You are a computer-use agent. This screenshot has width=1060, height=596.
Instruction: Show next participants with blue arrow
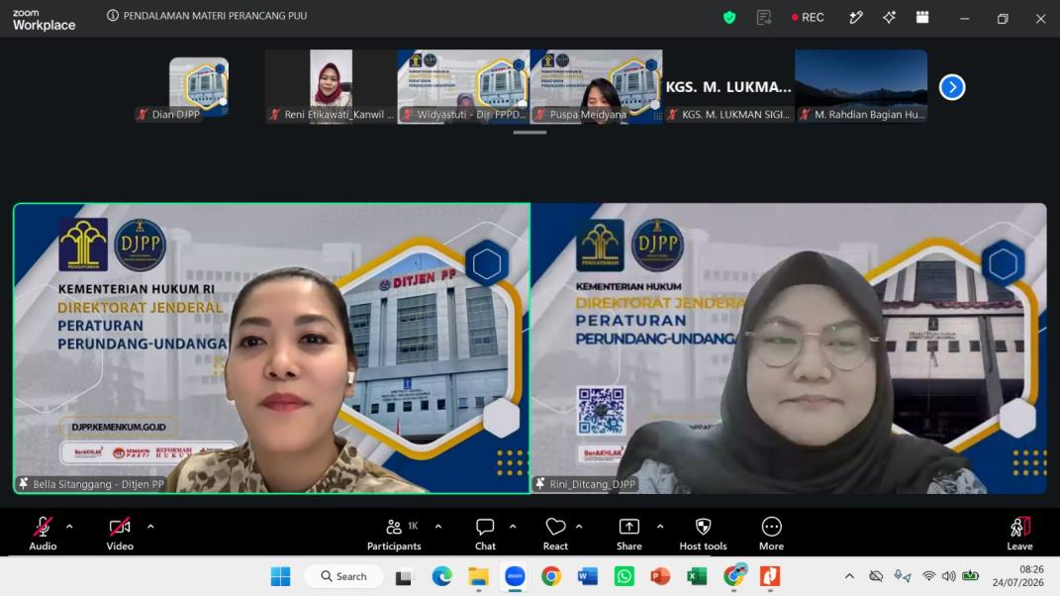(952, 87)
